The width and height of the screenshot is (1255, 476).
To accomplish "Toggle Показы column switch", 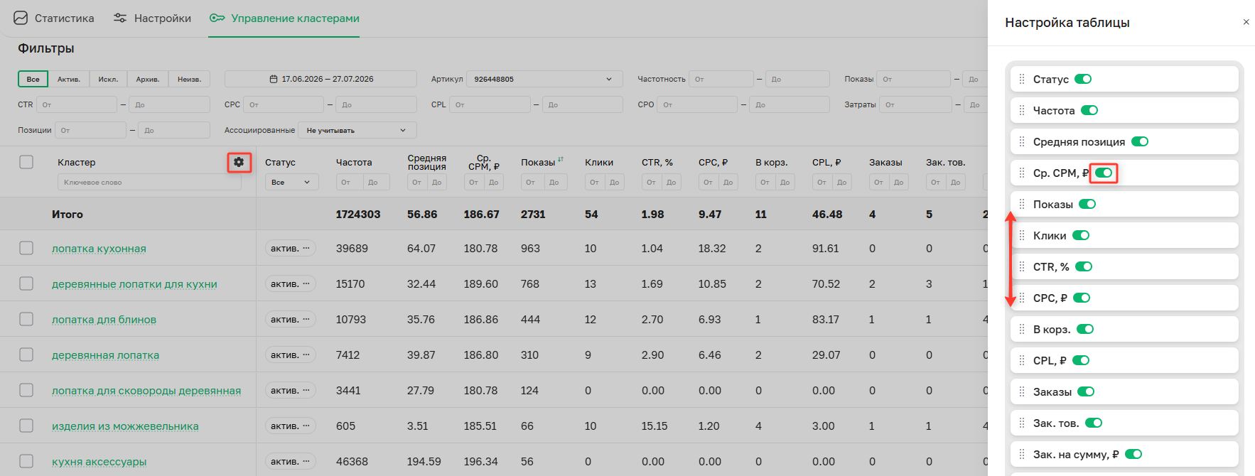I will pos(1087,204).
